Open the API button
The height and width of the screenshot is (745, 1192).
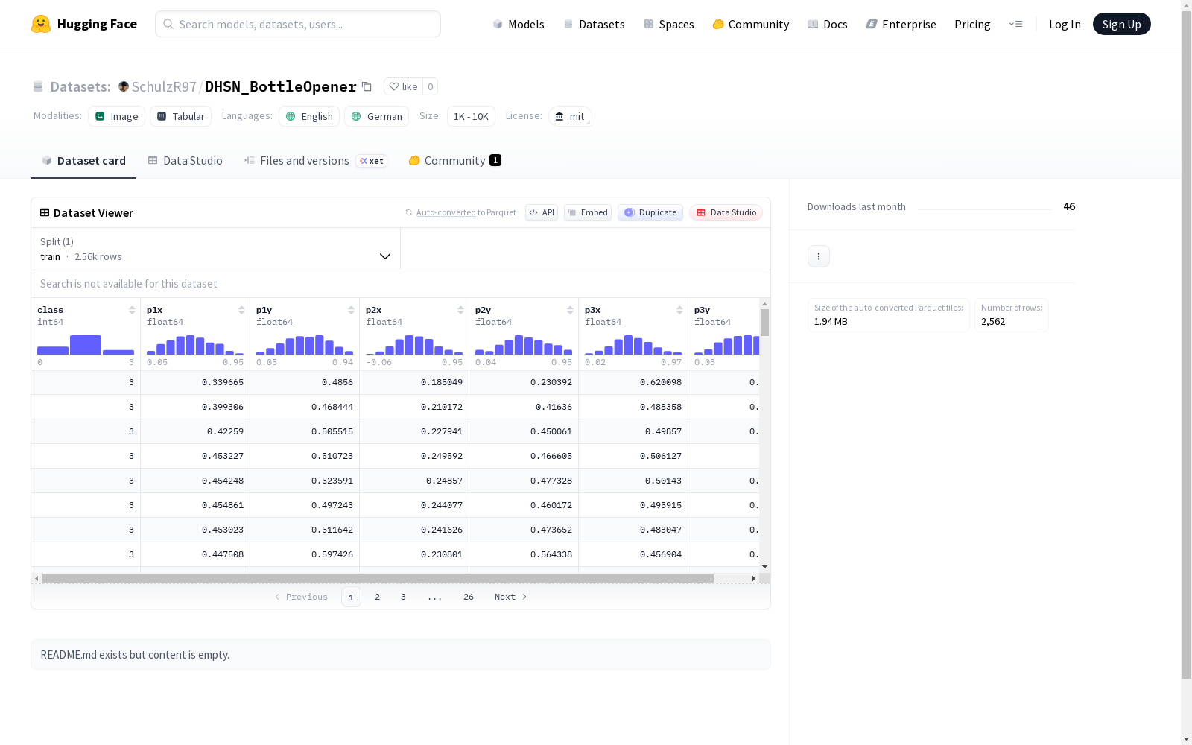pyautogui.click(x=542, y=212)
